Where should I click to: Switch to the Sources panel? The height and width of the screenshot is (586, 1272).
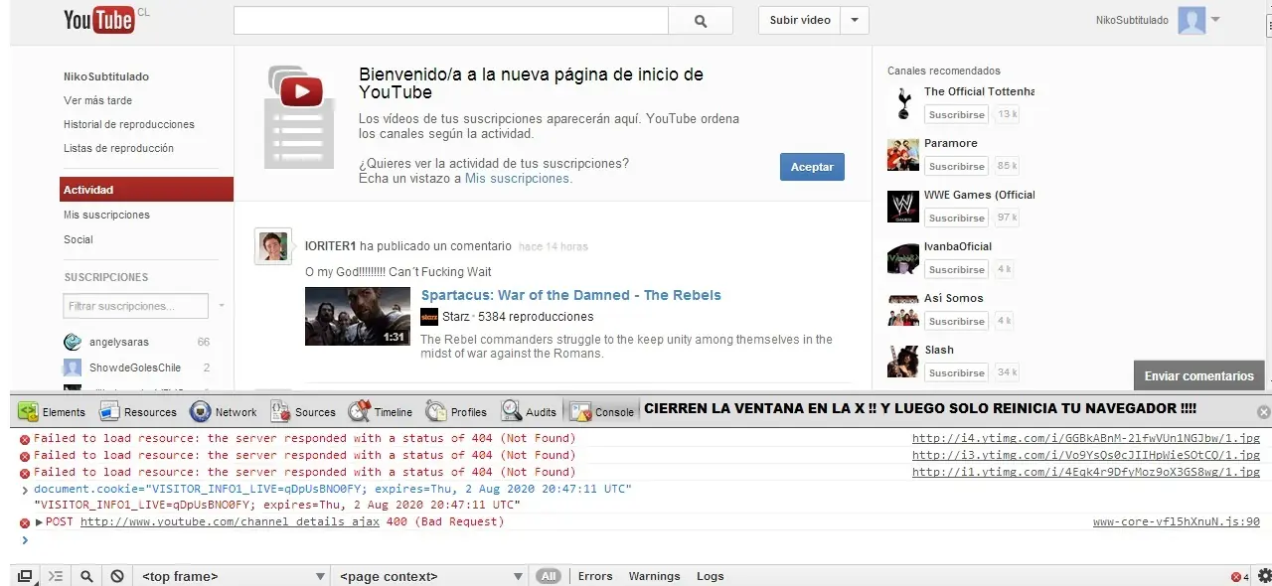point(303,411)
